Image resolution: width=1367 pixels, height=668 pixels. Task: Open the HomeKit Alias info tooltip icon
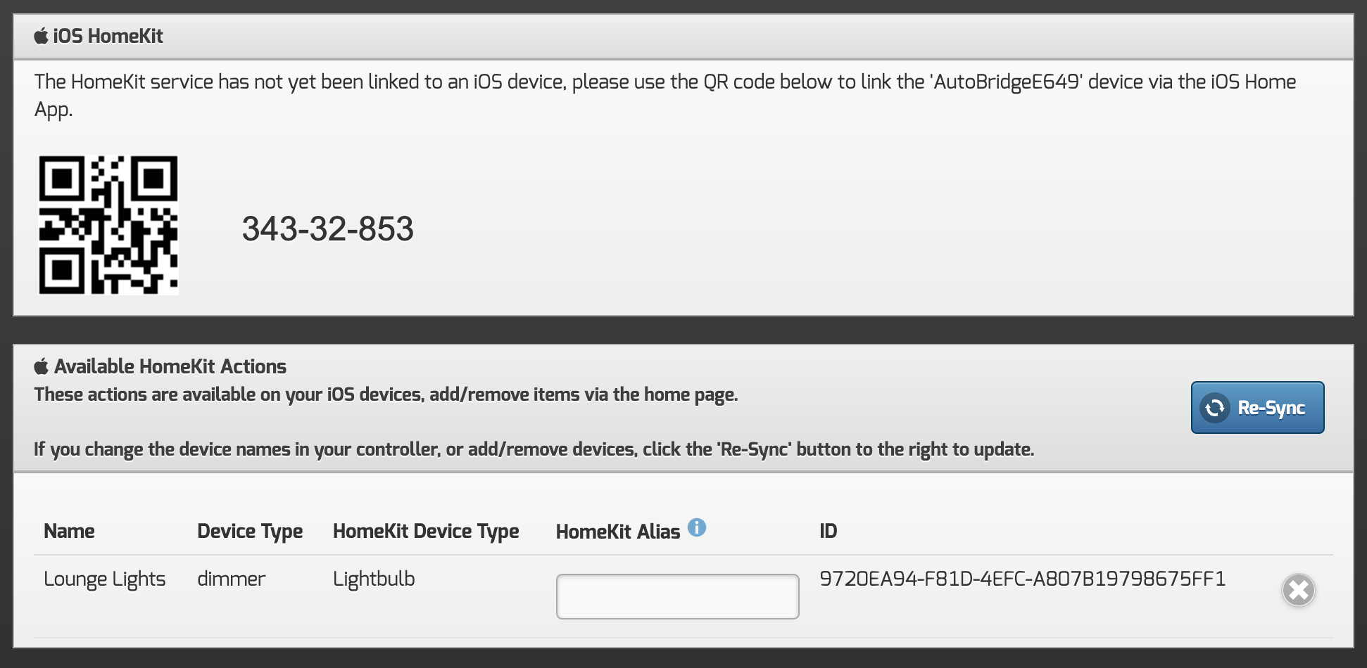coord(697,527)
